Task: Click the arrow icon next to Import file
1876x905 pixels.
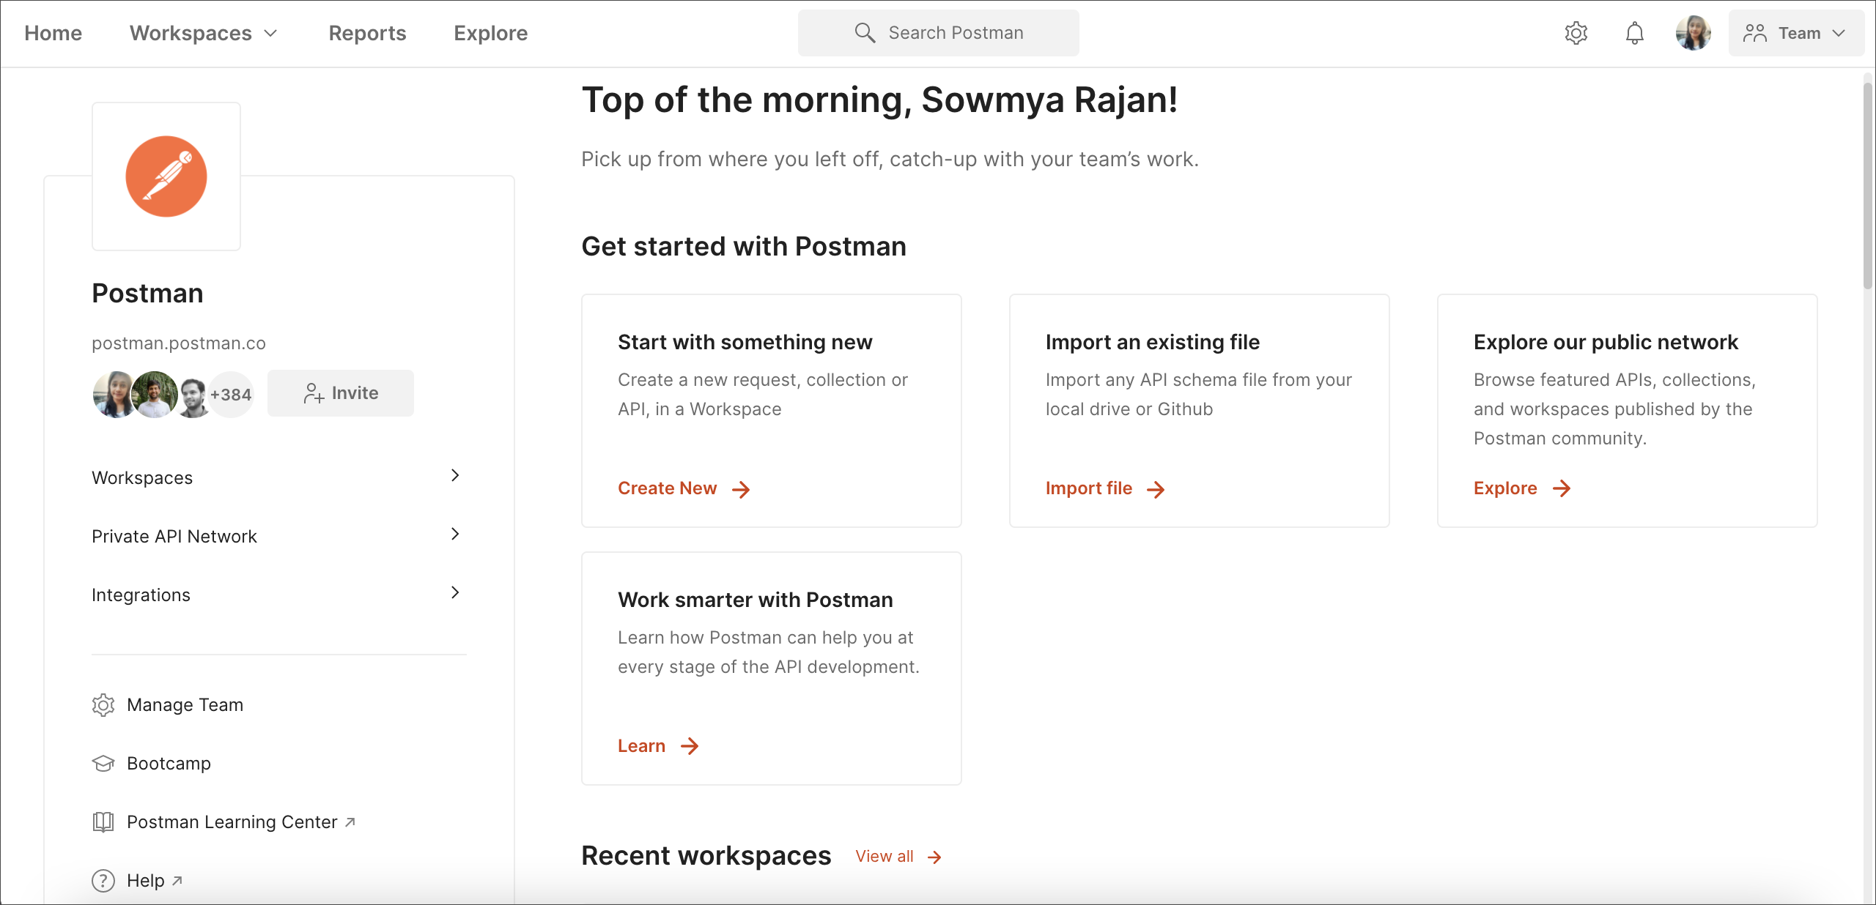Action: tap(1156, 489)
